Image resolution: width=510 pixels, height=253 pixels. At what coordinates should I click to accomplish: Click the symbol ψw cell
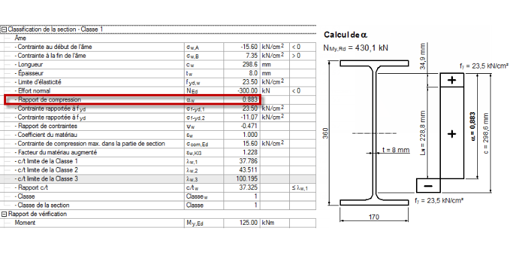tap(204, 126)
